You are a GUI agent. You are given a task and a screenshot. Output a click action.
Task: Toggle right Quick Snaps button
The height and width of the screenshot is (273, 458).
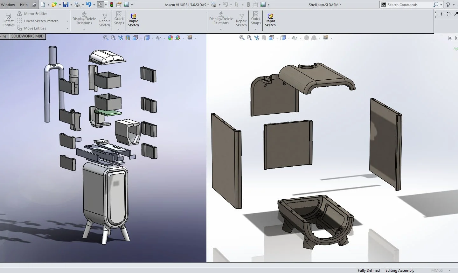(x=256, y=18)
